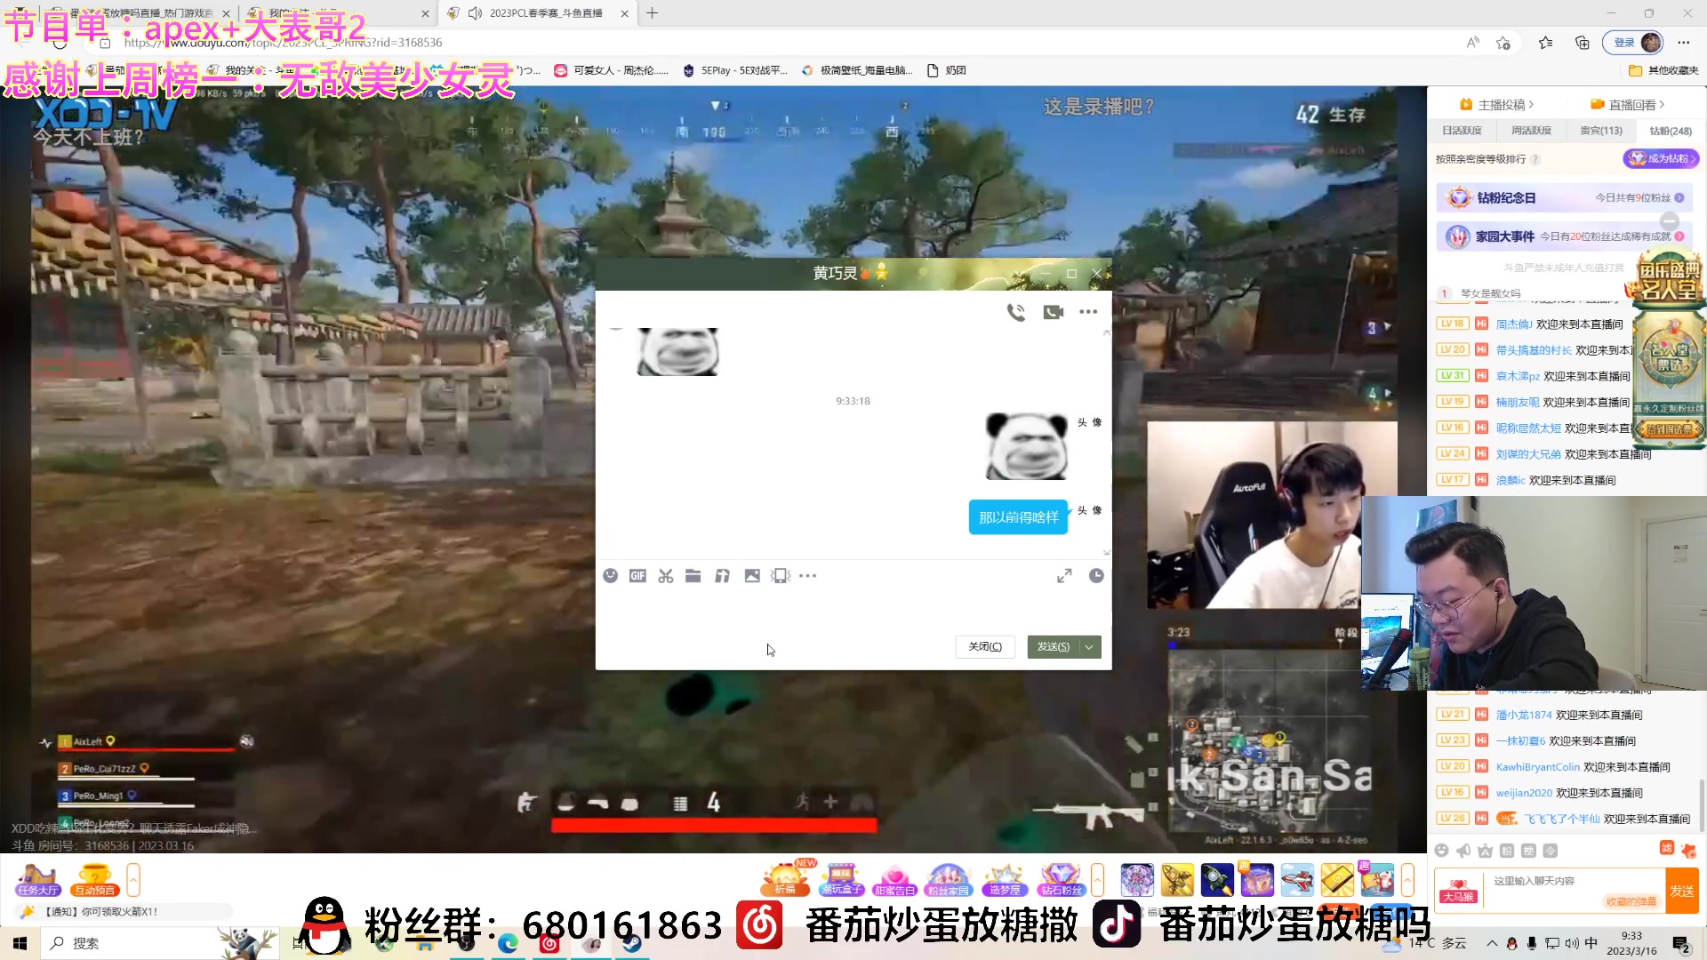Click the 关闭(C) button in the chat window
This screenshot has height=960, width=1707.
point(985,647)
